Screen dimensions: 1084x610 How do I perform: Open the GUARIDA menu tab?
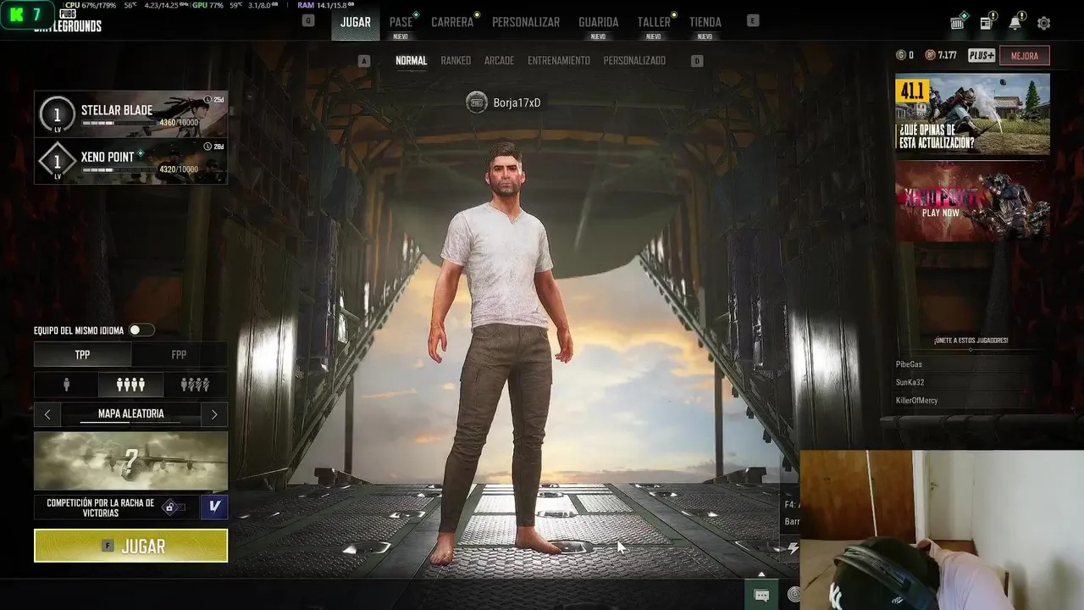(599, 23)
